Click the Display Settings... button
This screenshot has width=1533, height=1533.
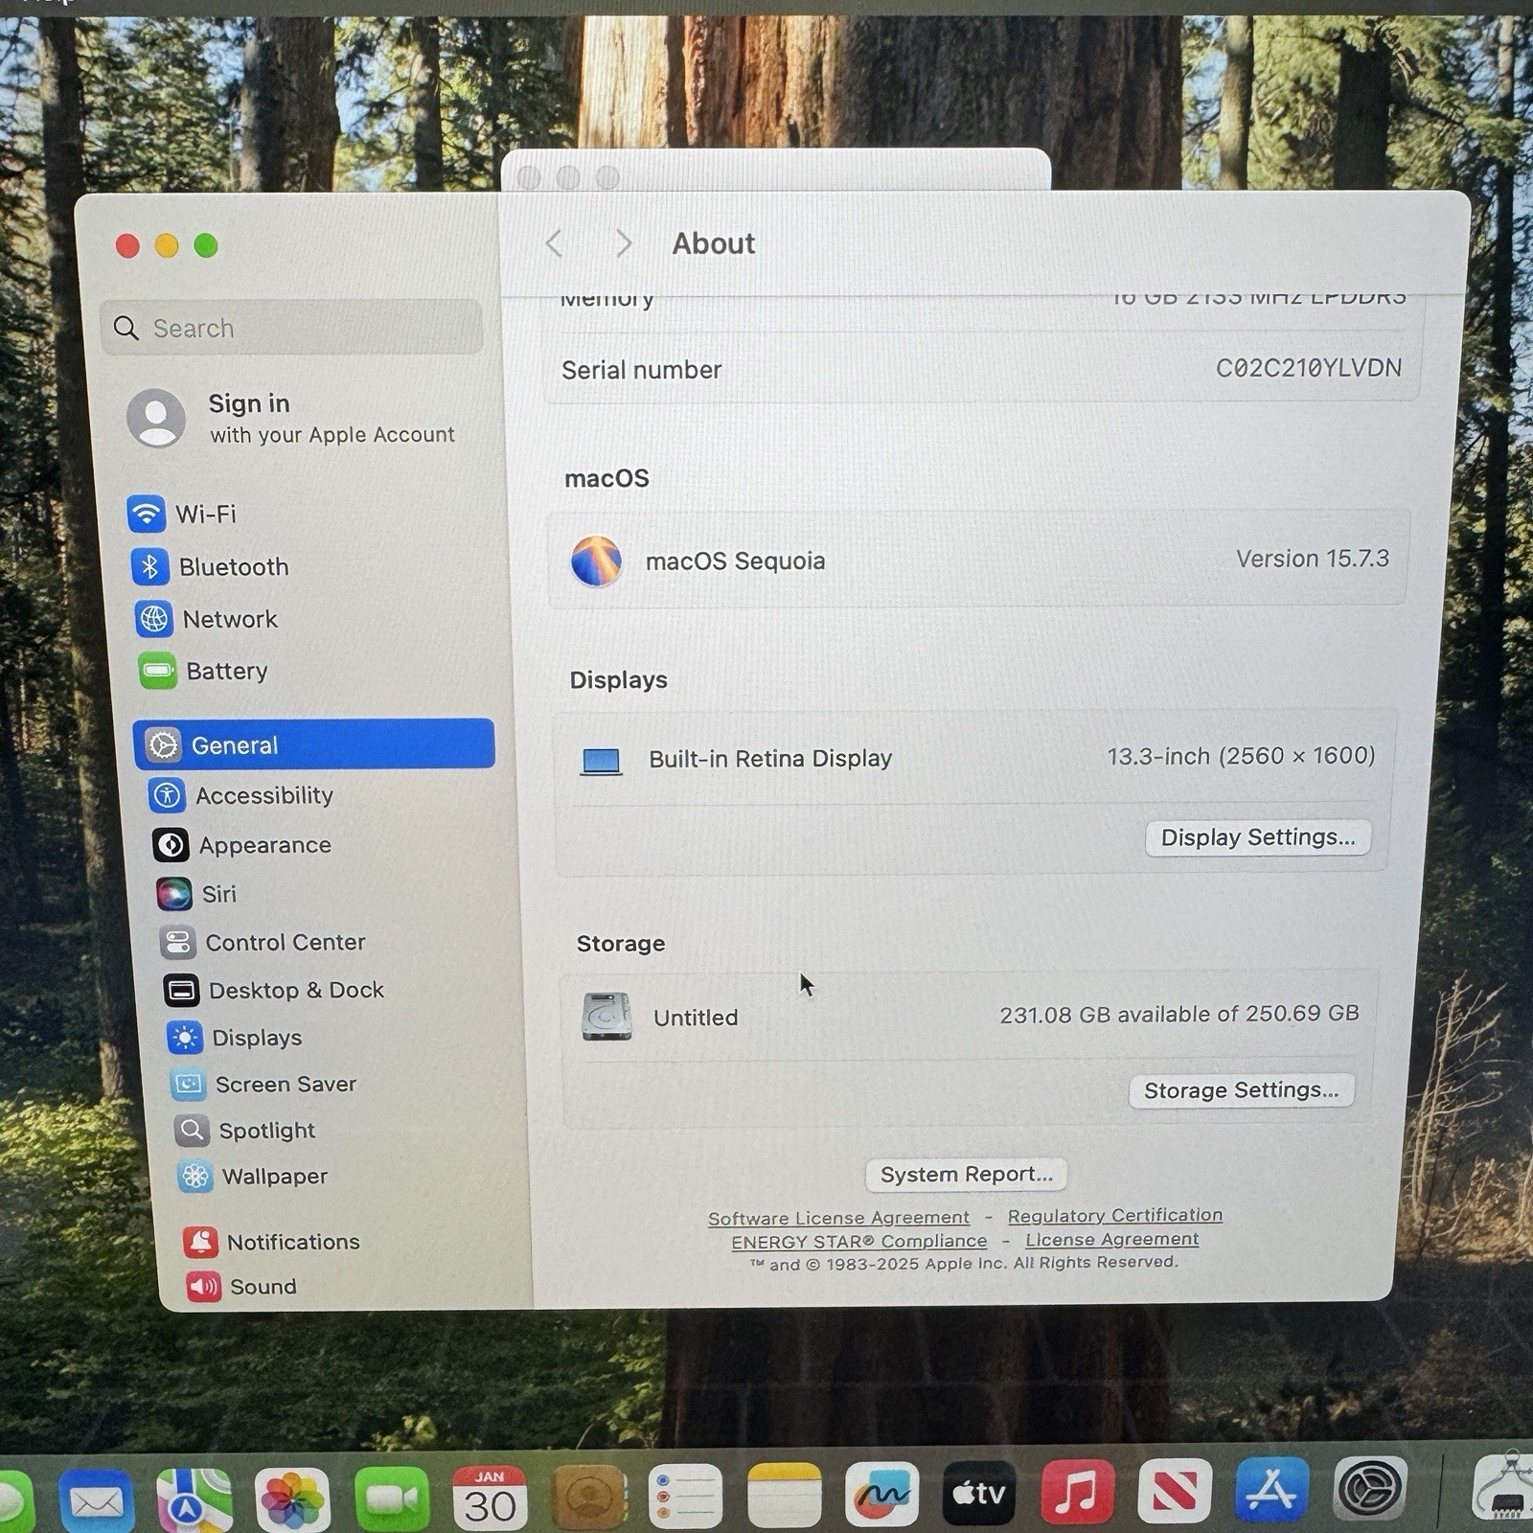(x=1258, y=837)
